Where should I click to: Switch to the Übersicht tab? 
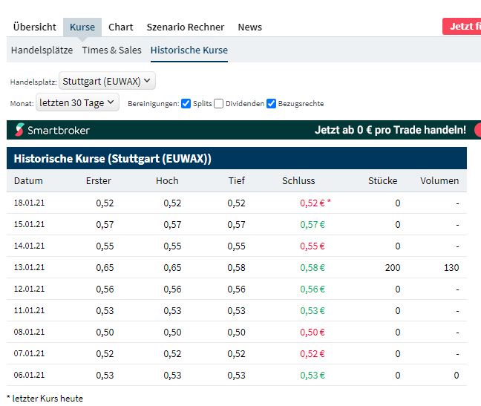(x=34, y=27)
